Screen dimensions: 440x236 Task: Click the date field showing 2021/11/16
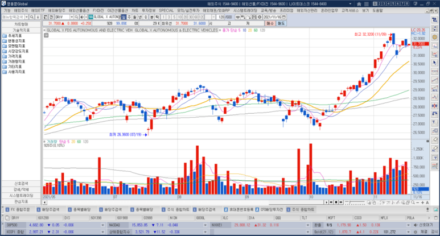click(x=272, y=17)
